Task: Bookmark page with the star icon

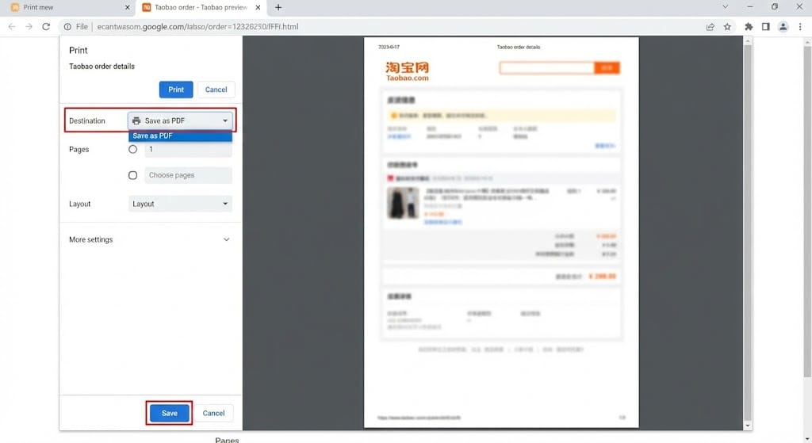Action: 727,26
